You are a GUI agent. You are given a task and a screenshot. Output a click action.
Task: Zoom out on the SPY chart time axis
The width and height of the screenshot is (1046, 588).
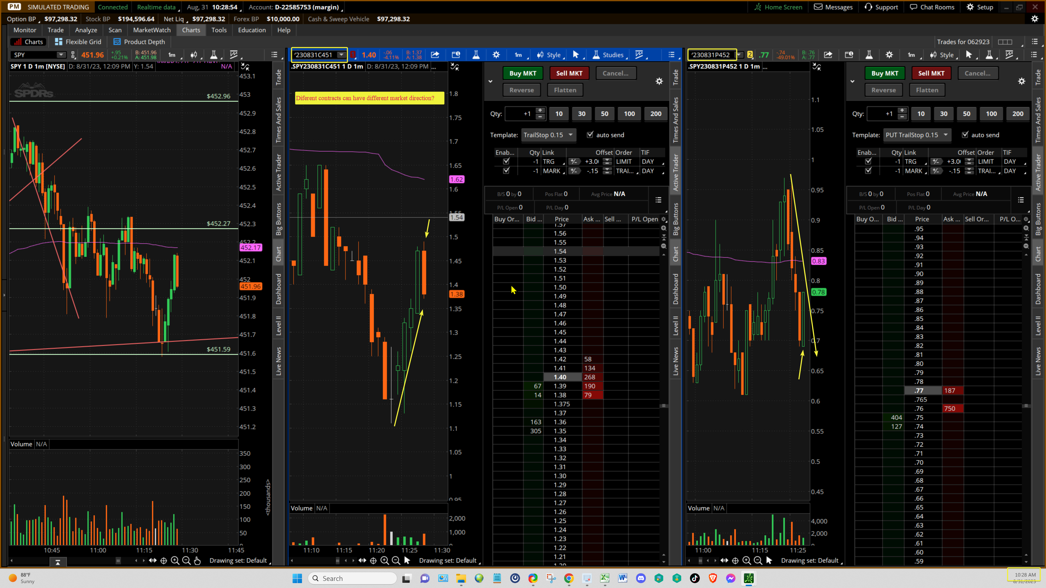[x=186, y=561]
